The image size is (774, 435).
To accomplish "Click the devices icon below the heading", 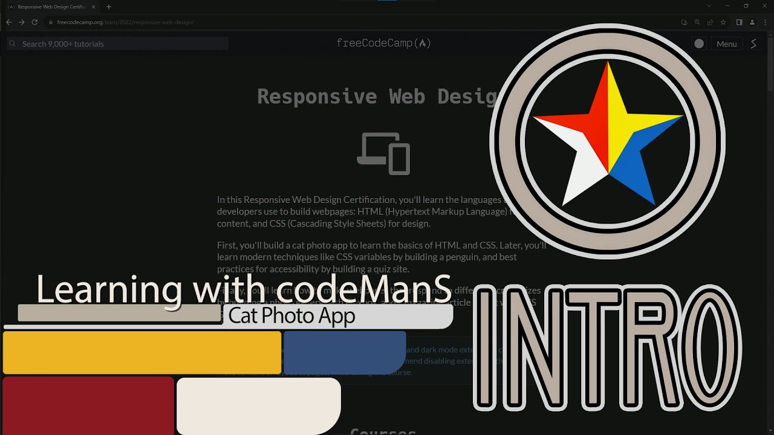I will 383,153.
